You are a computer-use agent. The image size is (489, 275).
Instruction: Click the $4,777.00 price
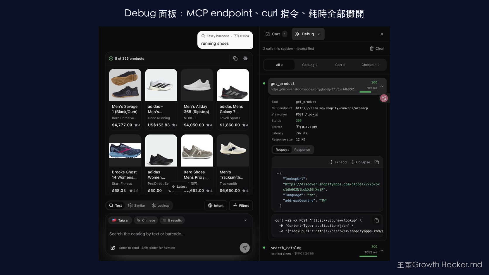point(122,125)
